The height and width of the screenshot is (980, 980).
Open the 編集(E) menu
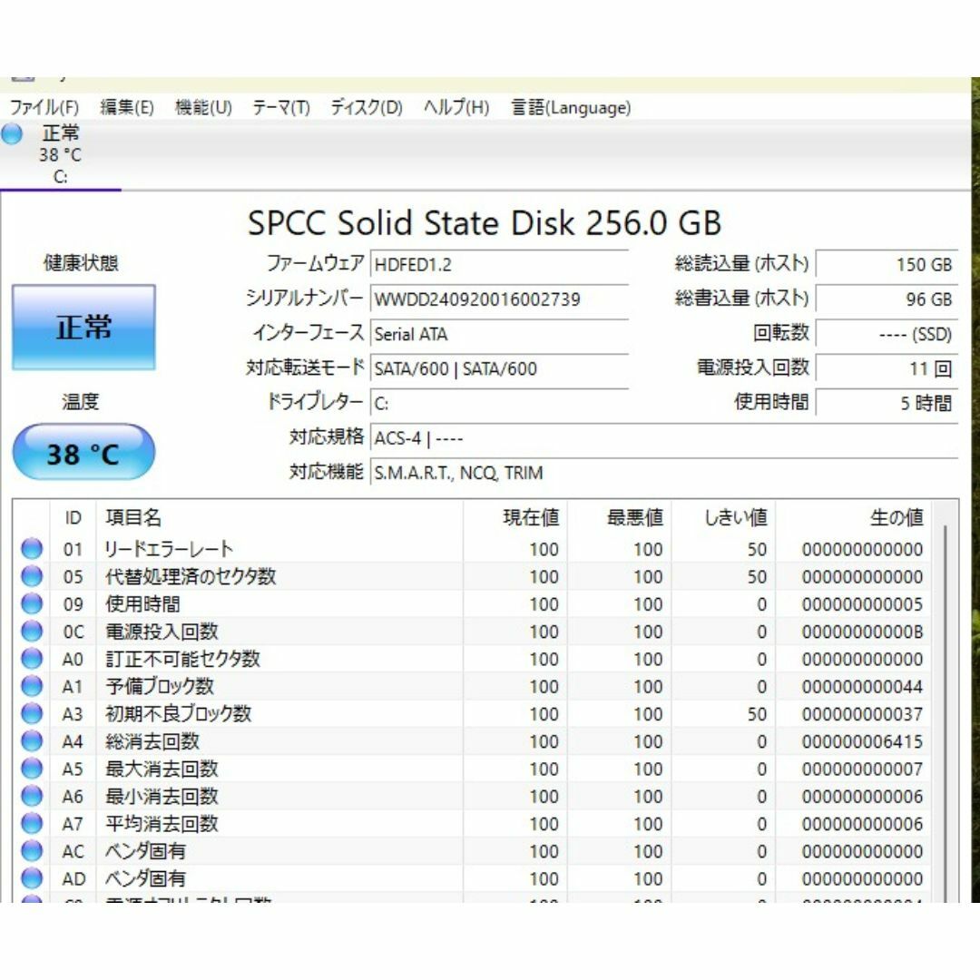[x=127, y=107]
